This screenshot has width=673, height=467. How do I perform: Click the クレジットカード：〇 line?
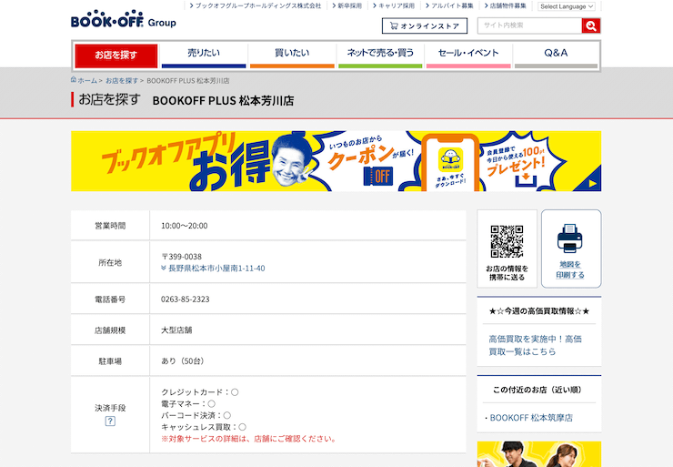(199, 391)
